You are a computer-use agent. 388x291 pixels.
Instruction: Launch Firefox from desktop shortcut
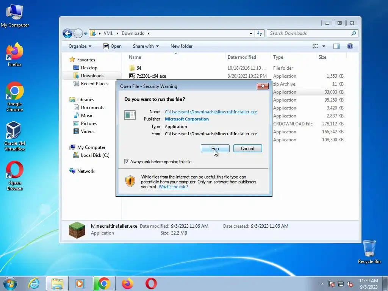[x=15, y=55]
